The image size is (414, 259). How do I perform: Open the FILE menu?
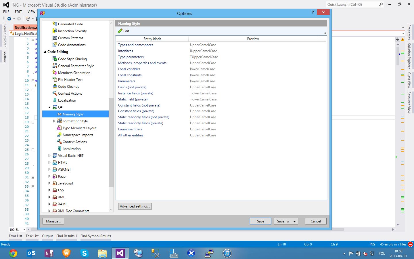pyautogui.click(x=6, y=12)
